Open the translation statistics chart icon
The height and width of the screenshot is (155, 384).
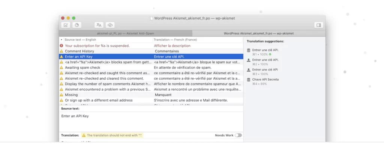[76, 25]
